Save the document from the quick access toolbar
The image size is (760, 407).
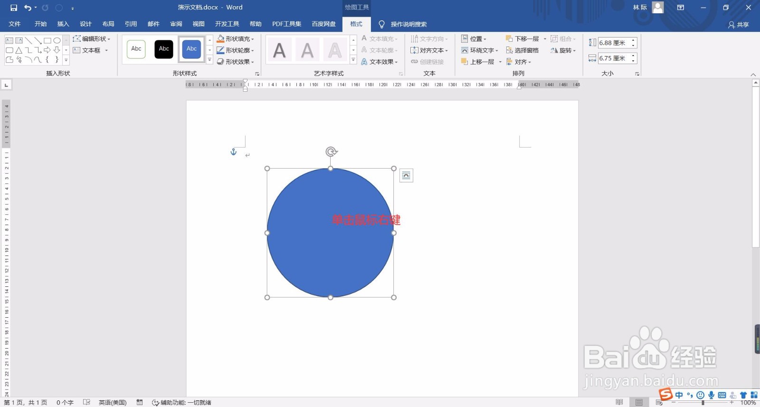(14, 8)
